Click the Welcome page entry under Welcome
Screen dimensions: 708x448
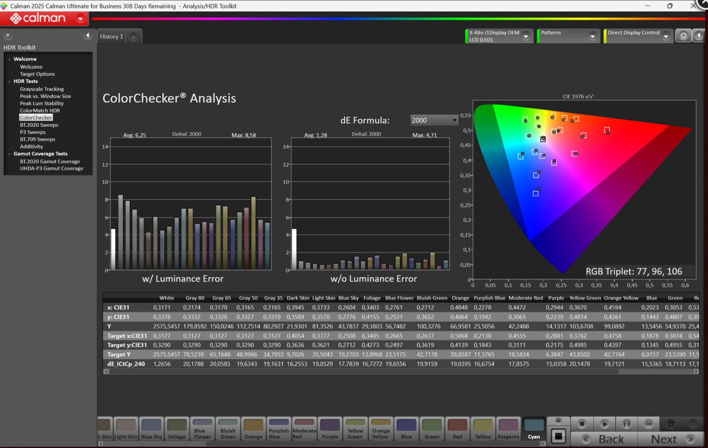coord(31,67)
